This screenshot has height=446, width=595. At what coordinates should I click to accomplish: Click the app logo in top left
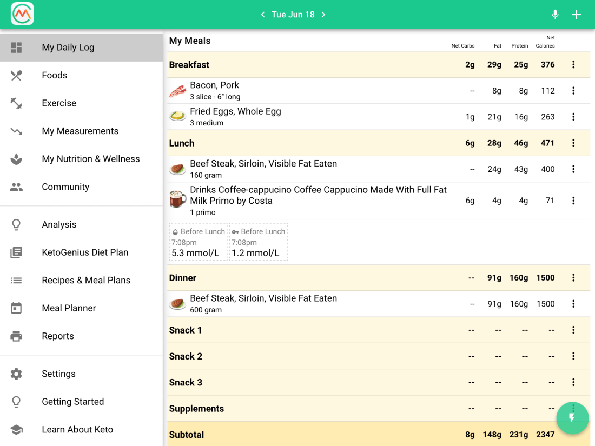(x=22, y=14)
